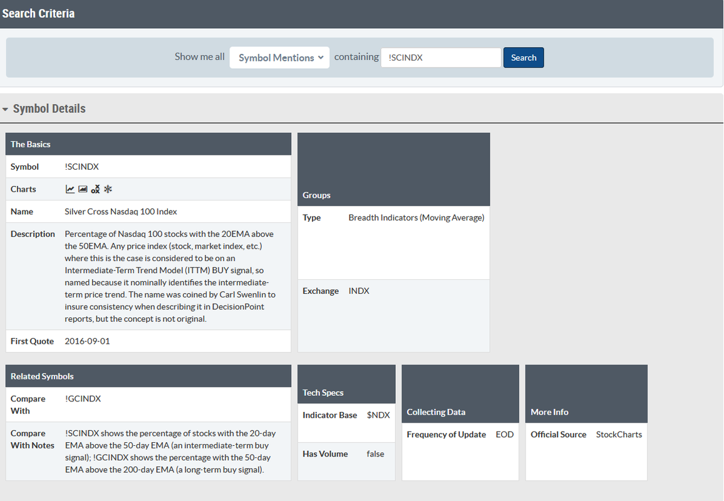Screen dimensions: 724x501
Task: Click The Basics panel header
Action: [x=148, y=144]
